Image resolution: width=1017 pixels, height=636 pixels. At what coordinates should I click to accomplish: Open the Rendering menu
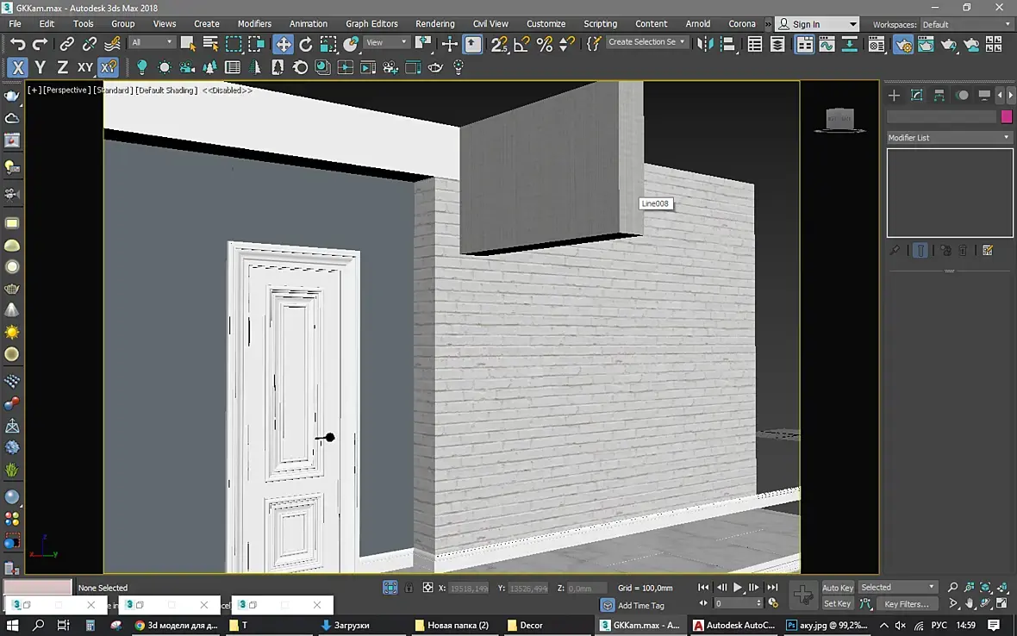pyautogui.click(x=434, y=23)
